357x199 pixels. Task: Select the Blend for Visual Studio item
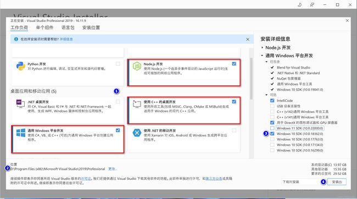coord(293,67)
